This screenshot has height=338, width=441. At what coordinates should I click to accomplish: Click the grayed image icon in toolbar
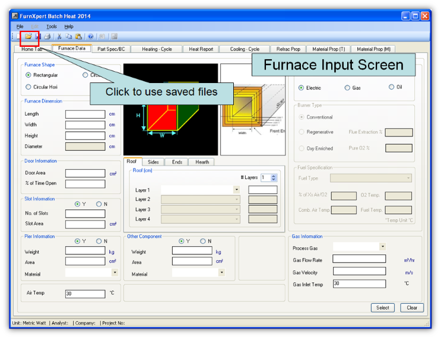(114, 36)
